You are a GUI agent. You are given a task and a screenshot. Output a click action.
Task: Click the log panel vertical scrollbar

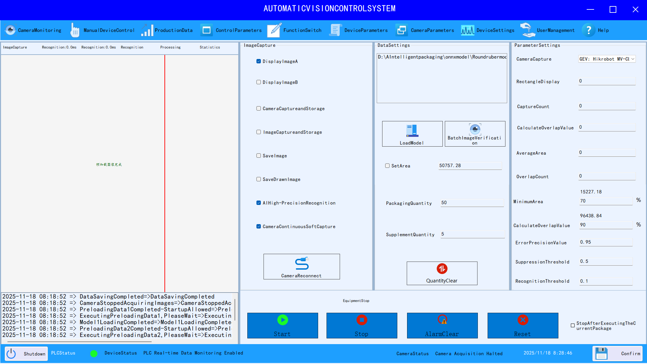click(235, 310)
